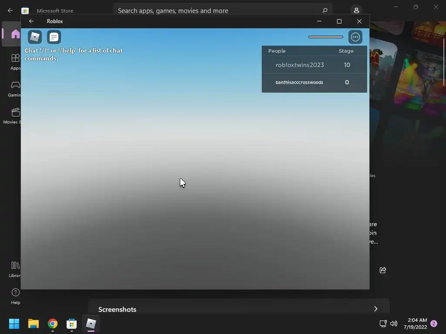The height and width of the screenshot is (334, 446).
Task: Open the network status tray icon
Action: (383, 324)
